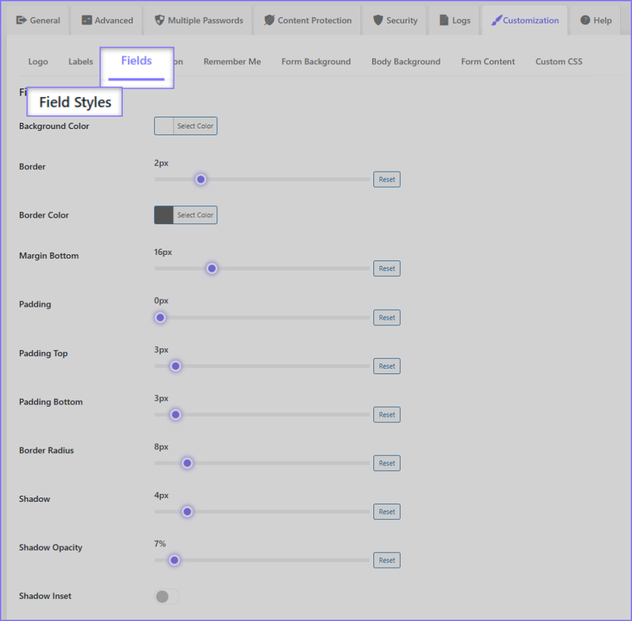Open the Background Color picker

coord(186,126)
